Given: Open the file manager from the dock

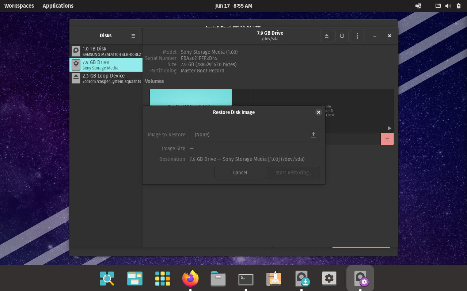Looking at the screenshot, I should click(218, 279).
